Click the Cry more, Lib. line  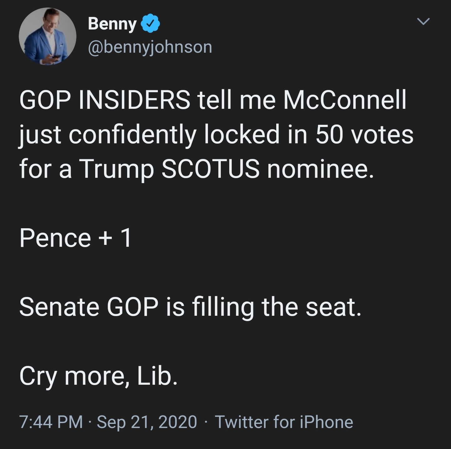click(98, 377)
